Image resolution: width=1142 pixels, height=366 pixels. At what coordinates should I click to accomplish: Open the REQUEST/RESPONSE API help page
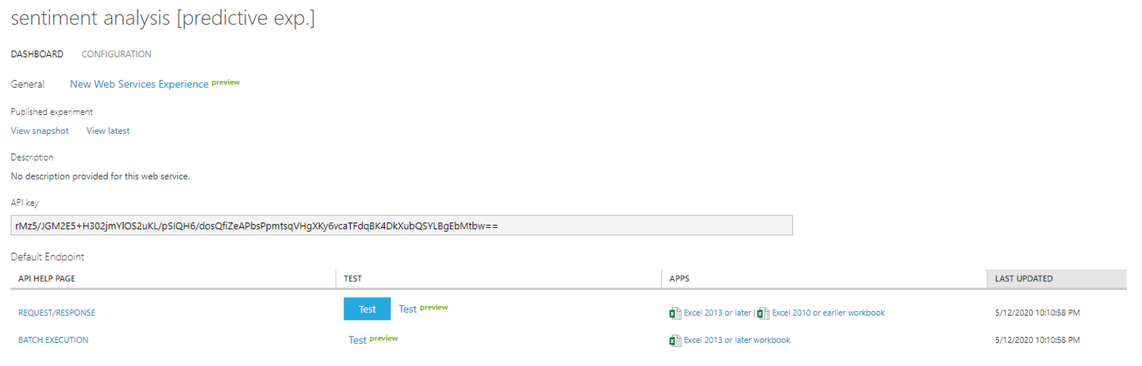56,313
